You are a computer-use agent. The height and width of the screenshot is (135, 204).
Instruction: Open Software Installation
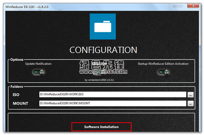pyautogui.click(x=101, y=127)
